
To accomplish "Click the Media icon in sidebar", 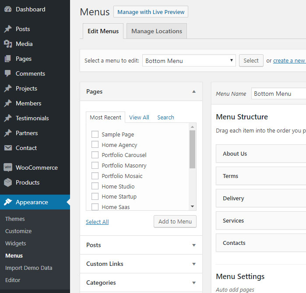I will [x=8, y=44].
